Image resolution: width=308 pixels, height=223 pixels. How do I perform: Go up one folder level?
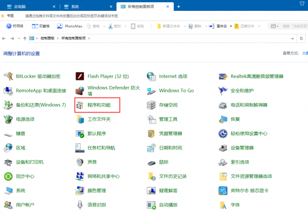[25, 38]
